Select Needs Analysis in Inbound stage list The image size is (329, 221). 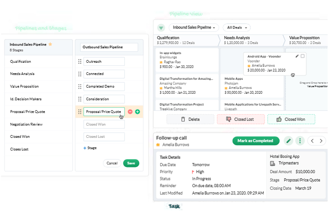coord(39,74)
